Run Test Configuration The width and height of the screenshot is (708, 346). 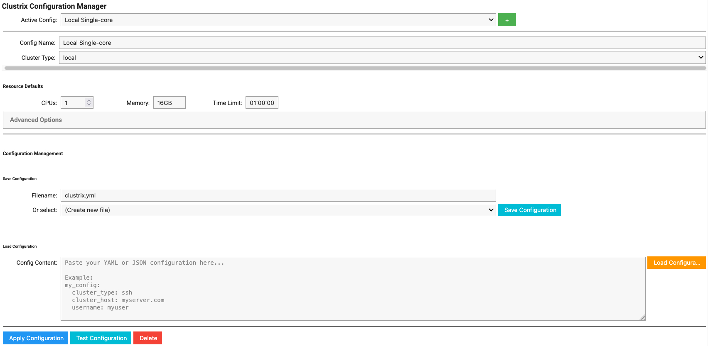[101, 338]
